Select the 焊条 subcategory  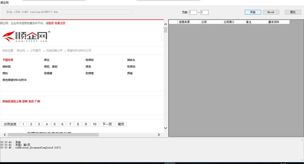[x=88, y=67]
